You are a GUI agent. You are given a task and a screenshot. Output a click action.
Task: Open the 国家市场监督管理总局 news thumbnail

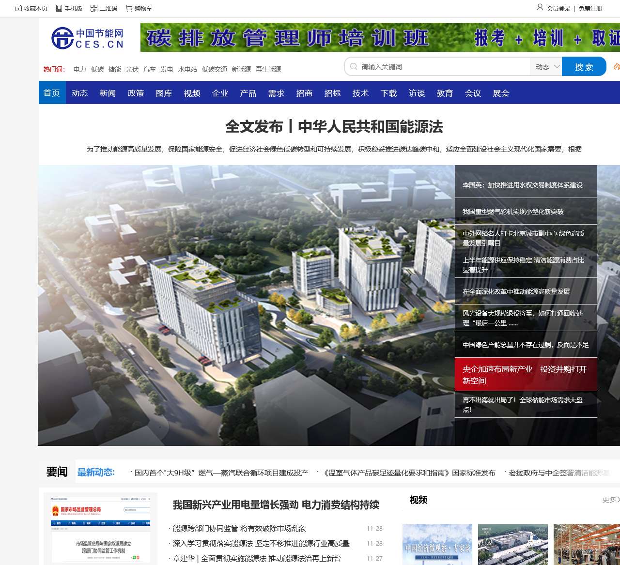tap(100, 529)
